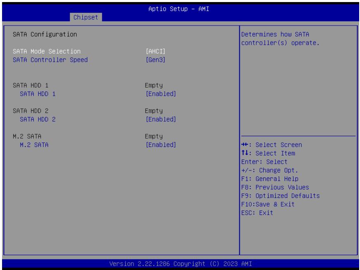Click the SATA Configuration heading
360x270 pixels.
point(45,34)
